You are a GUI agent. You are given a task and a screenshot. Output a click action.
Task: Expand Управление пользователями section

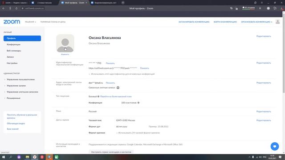pyautogui.click(x=20, y=80)
